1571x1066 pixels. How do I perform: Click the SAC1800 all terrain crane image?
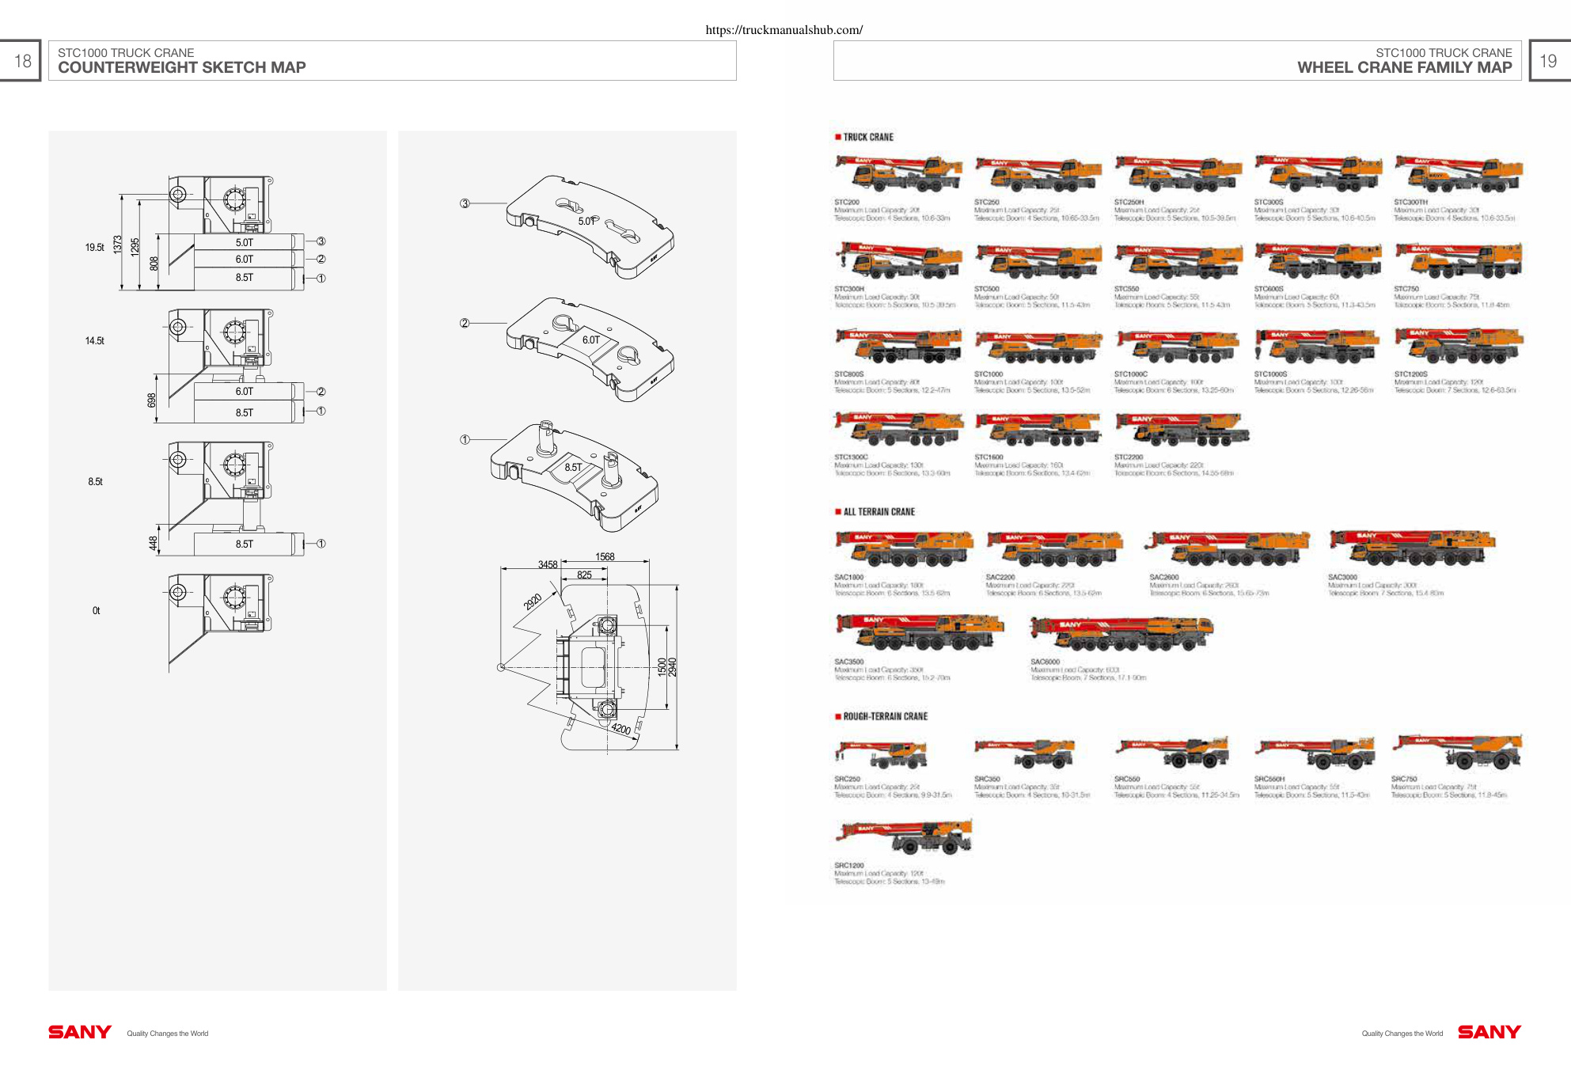tap(904, 548)
